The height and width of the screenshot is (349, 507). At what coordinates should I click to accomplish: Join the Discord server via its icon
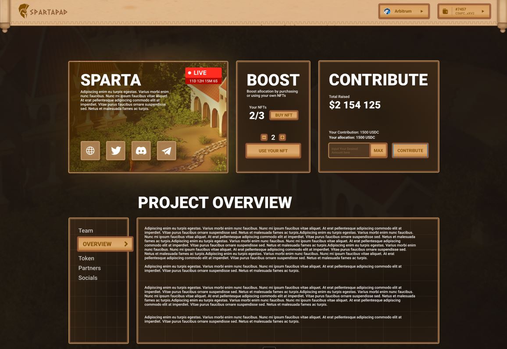click(x=141, y=151)
